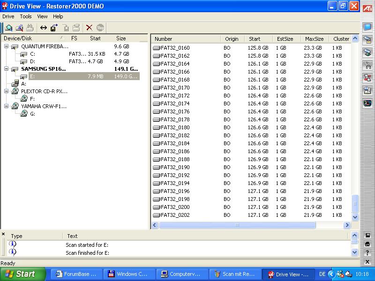The image size is (375, 281).
Task: Click the red ATI logo icon
Action: pyautogui.click(x=367, y=8)
